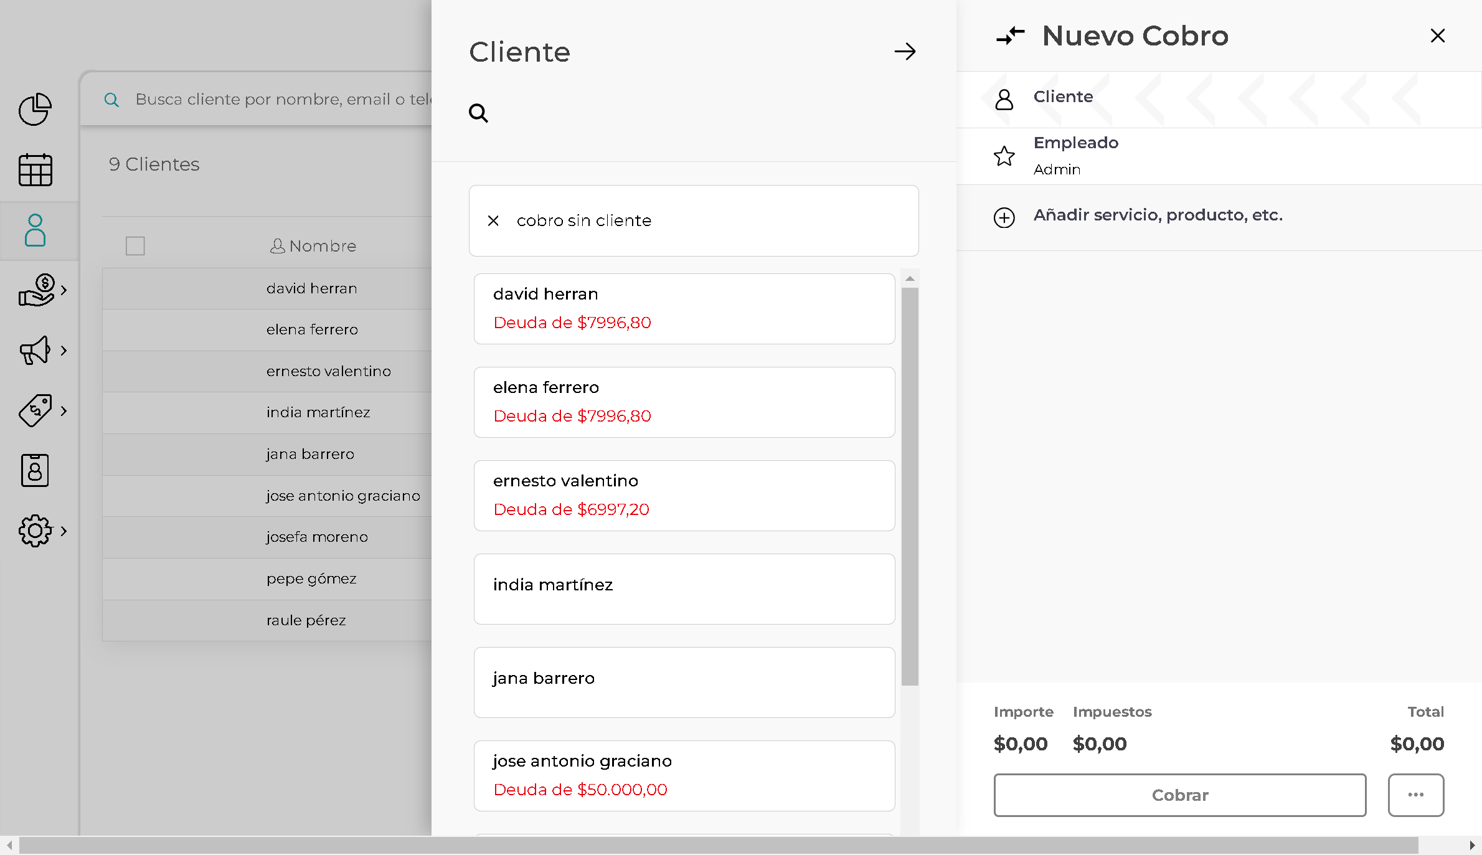Screen dimensions: 1482x855
Task: Expand the marketing menu chevron
Action: coord(64,350)
